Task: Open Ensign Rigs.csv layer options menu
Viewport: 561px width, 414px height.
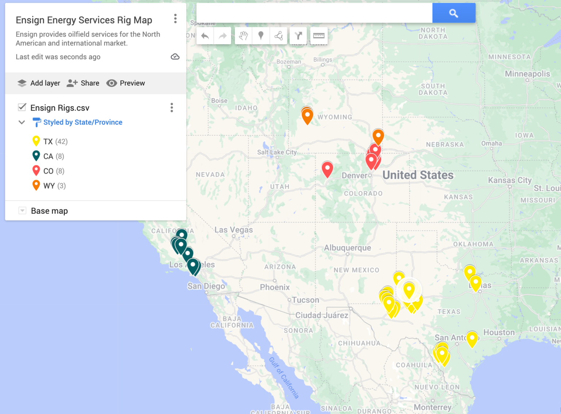Action: 172,108
